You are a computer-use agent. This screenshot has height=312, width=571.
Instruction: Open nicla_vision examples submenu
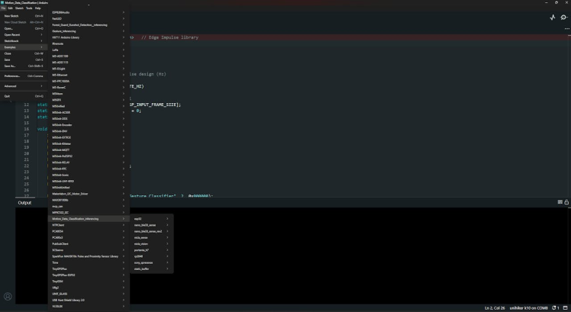[151, 244]
